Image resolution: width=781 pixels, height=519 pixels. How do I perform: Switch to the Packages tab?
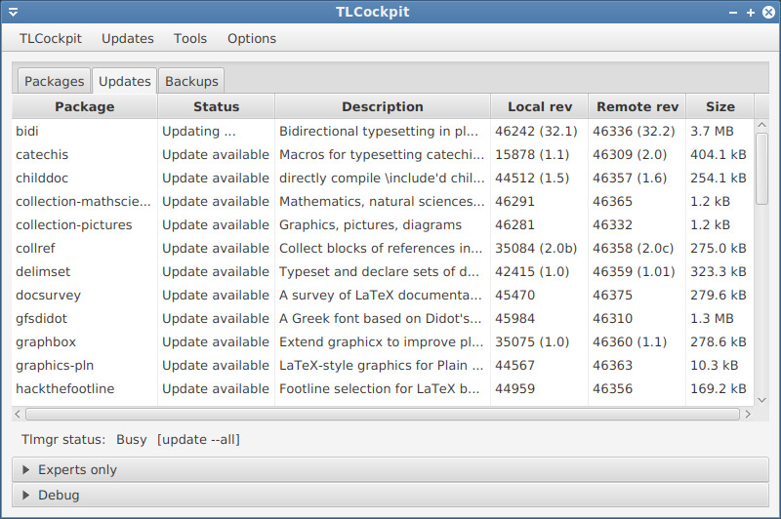coord(55,81)
